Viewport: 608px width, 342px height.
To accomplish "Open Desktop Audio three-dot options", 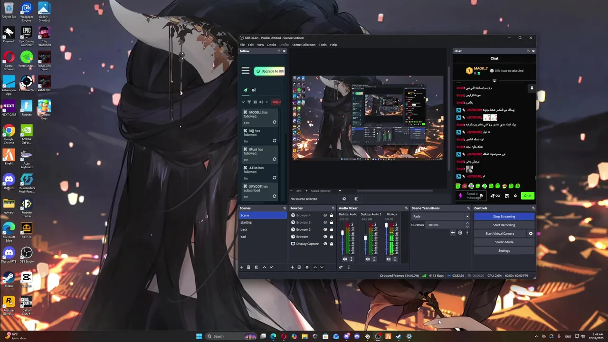I will click(351, 259).
